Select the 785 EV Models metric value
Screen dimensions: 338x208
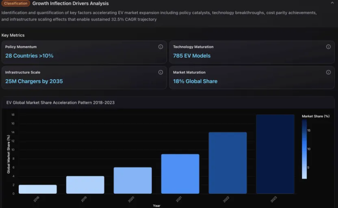coord(192,56)
